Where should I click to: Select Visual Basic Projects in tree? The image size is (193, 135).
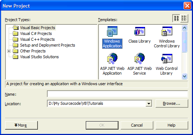click(x=38, y=28)
